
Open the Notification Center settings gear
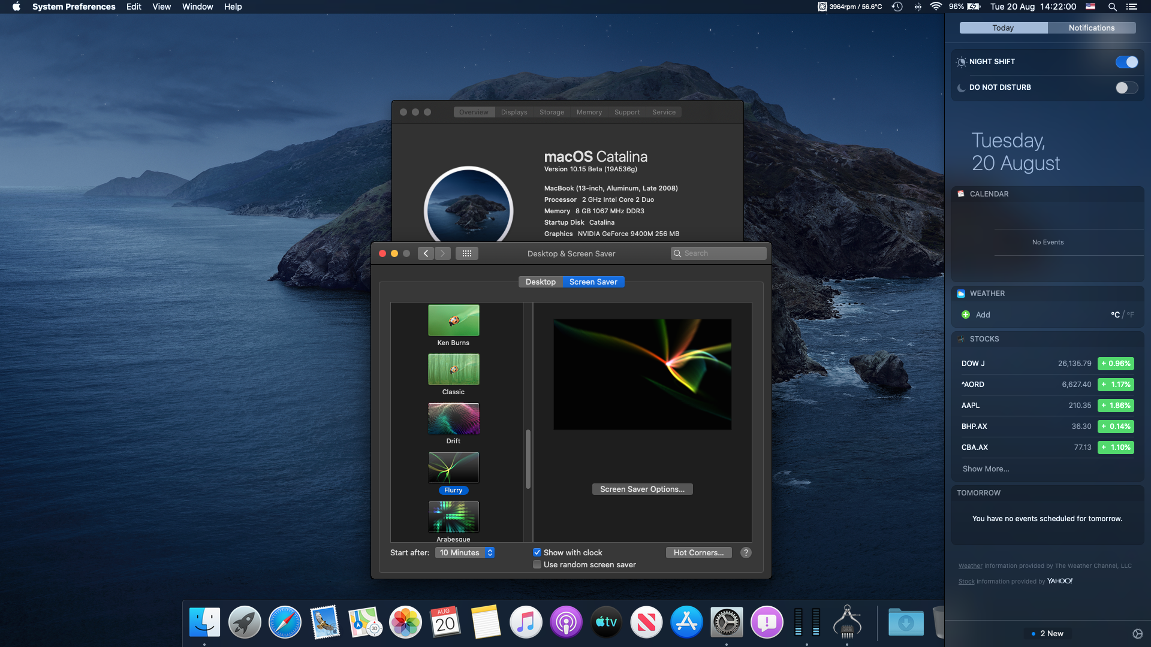pos(1137,634)
